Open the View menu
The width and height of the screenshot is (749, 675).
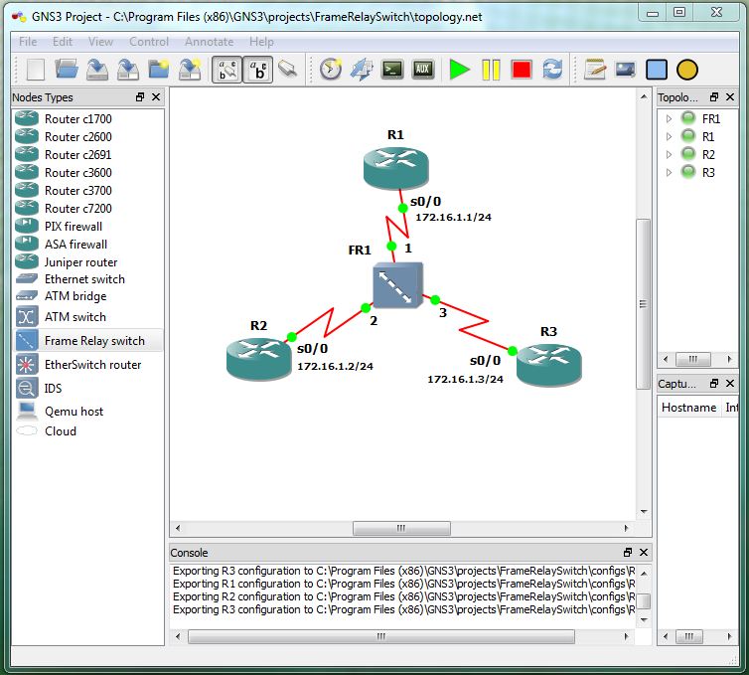pyautogui.click(x=100, y=42)
